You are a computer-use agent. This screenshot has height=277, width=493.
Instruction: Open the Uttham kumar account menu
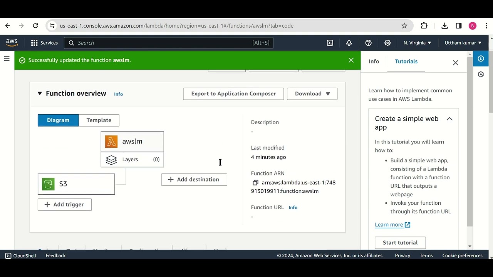point(463,43)
